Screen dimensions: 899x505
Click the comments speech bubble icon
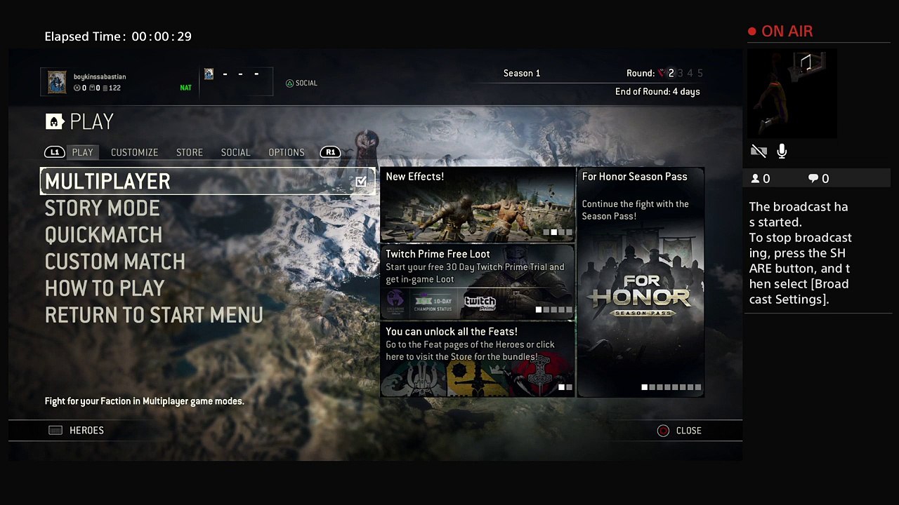tap(813, 179)
